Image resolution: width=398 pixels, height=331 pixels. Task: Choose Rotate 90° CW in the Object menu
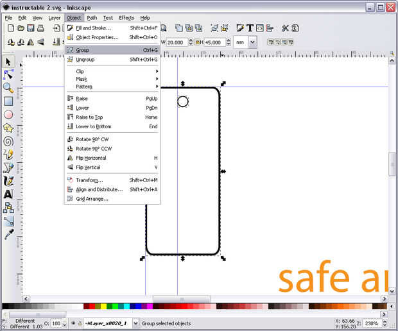coord(112,139)
